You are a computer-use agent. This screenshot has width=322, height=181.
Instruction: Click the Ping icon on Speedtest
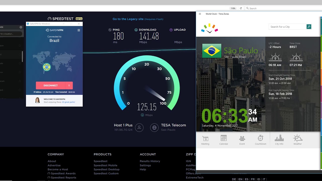[110, 30]
